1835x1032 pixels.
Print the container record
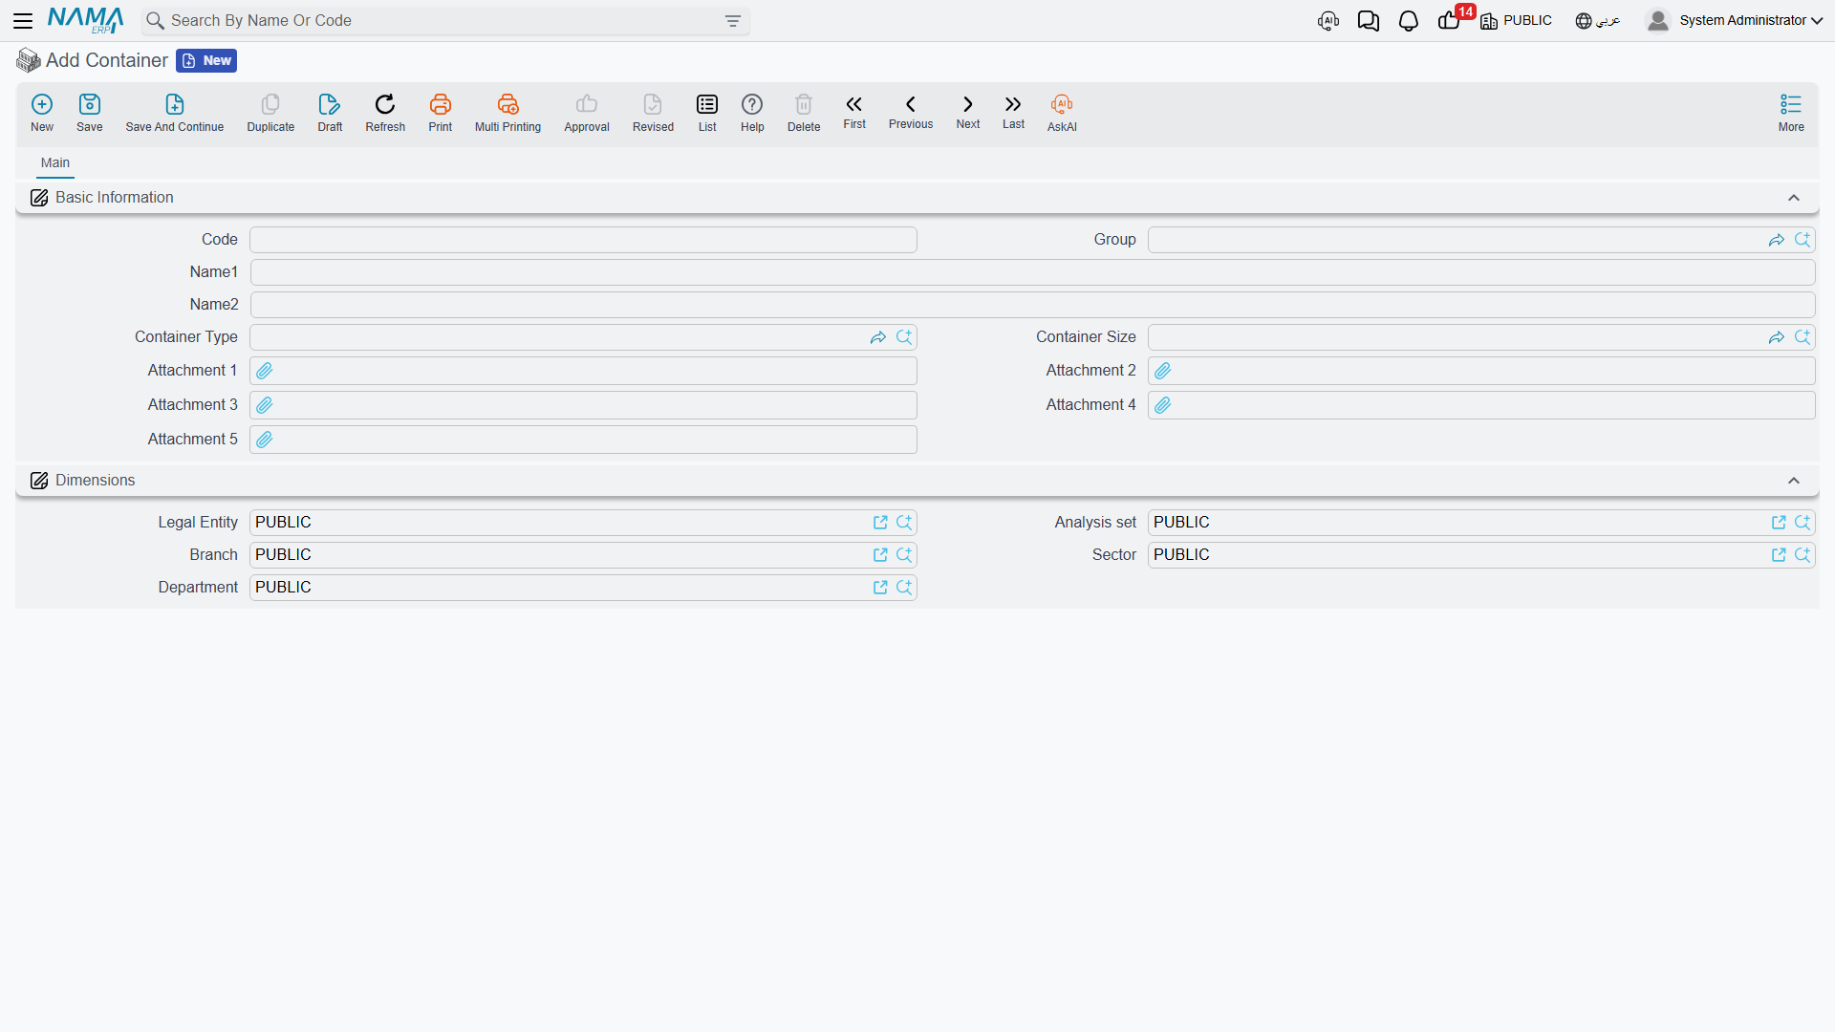441,113
